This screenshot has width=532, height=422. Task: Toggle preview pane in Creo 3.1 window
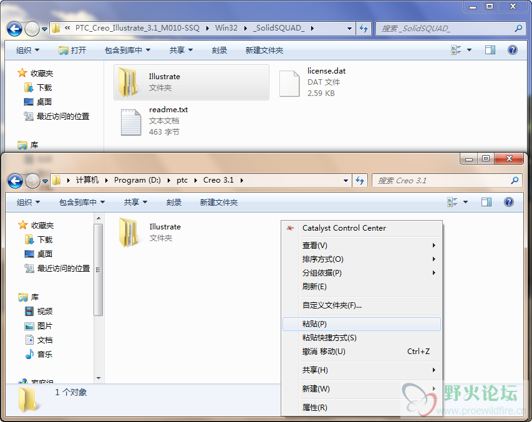(486, 202)
